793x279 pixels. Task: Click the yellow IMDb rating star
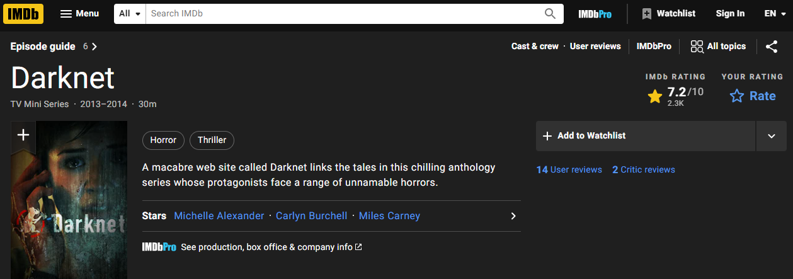click(x=655, y=96)
